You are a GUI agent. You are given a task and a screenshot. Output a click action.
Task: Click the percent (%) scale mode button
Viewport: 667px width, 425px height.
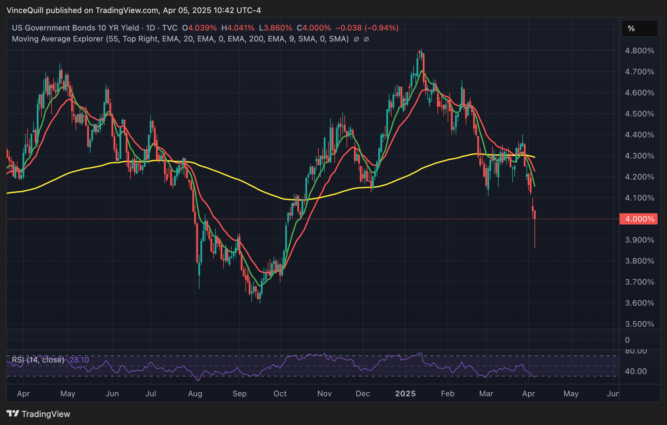coord(639,28)
